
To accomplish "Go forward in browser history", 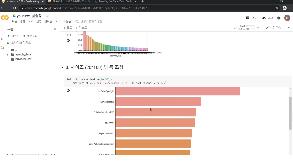I will pos(8,8).
